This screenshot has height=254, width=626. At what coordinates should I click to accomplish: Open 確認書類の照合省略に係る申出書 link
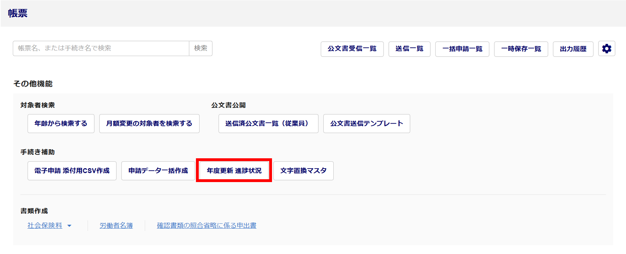207,226
